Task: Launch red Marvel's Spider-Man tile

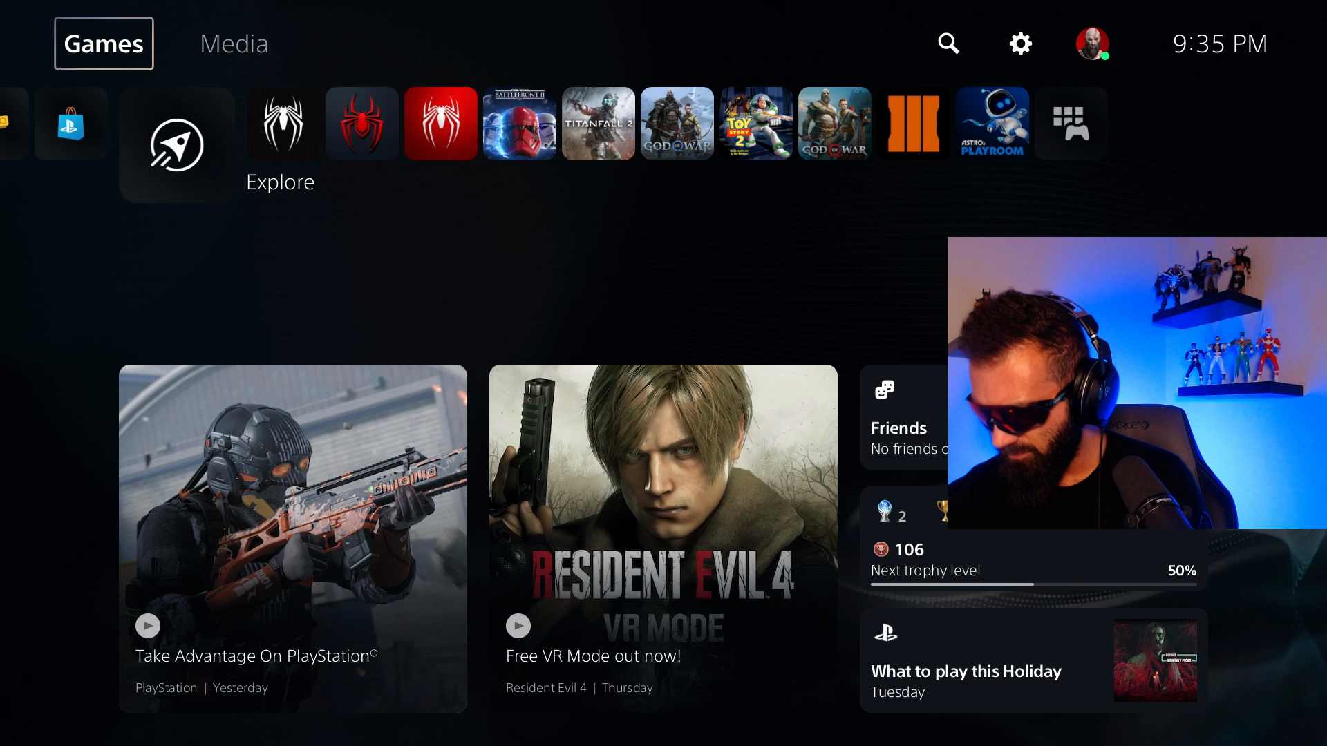Action: coord(441,124)
